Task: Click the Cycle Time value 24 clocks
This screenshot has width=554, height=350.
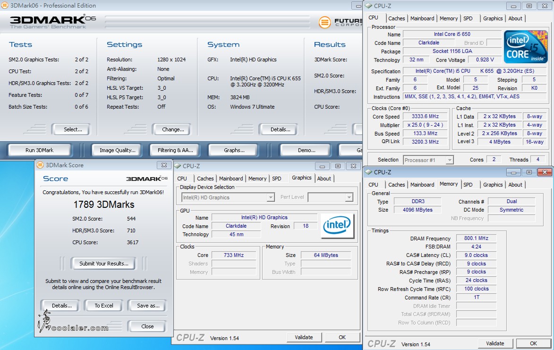Action: (476, 280)
